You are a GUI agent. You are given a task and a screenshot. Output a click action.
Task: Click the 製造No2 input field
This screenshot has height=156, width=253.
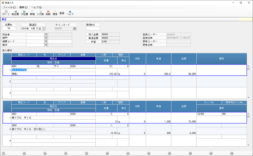coord(93,28)
